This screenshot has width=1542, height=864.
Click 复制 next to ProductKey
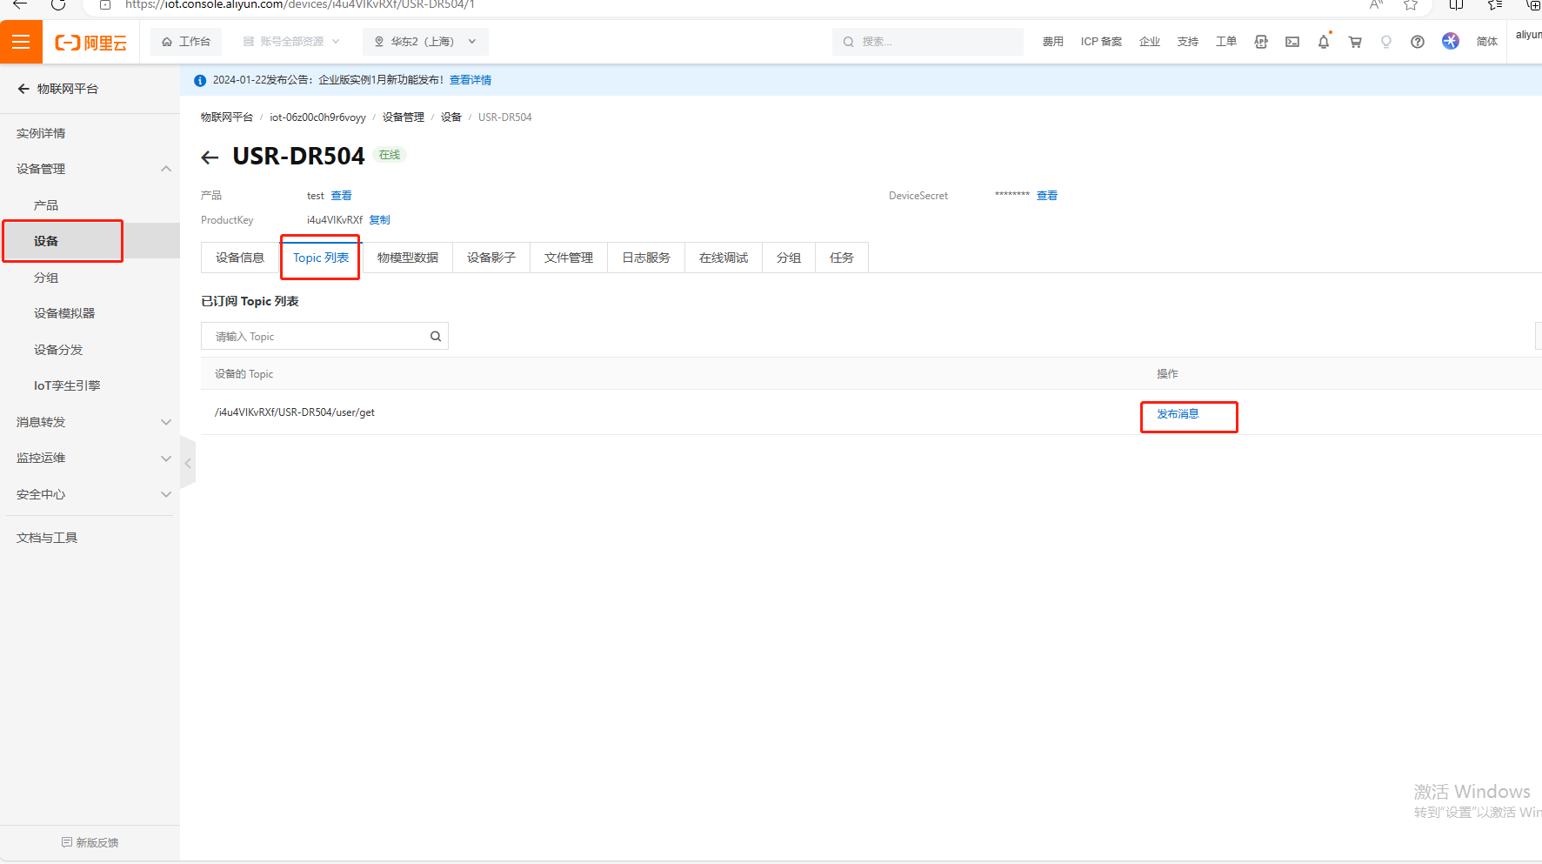pyautogui.click(x=379, y=220)
